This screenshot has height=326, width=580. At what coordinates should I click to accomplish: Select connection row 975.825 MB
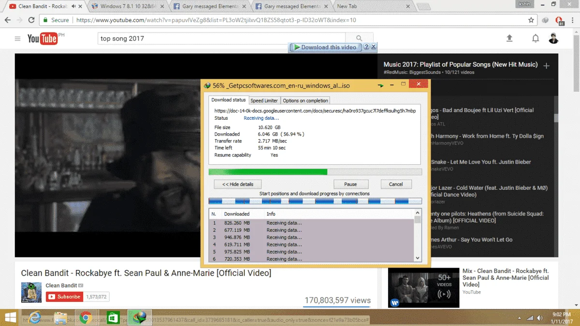[x=311, y=252]
